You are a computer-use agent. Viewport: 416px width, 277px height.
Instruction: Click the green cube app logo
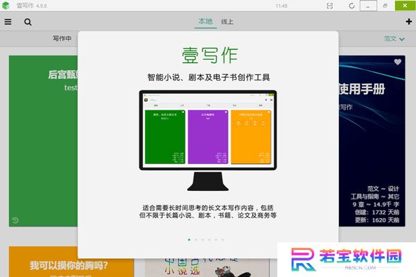tap(6, 6)
